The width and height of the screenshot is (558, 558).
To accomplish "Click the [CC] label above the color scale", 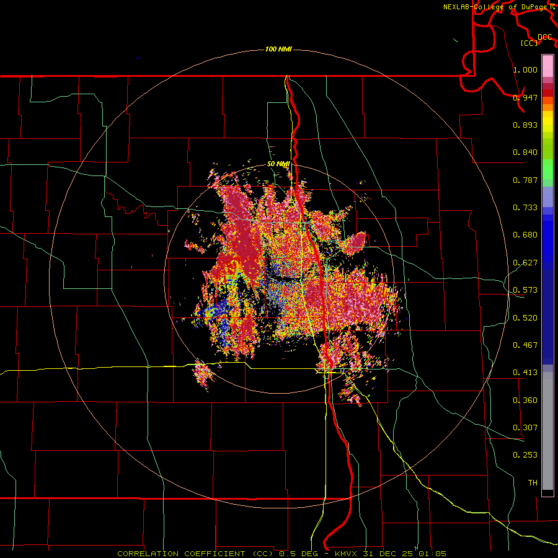I will [x=529, y=43].
